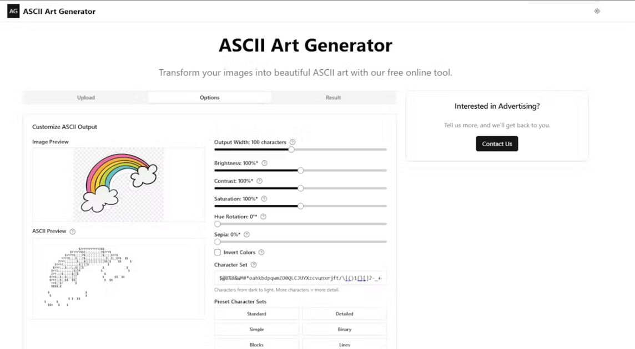Select the Standard character set preset
This screenshot has height=349, width=635.
point(256,314)
